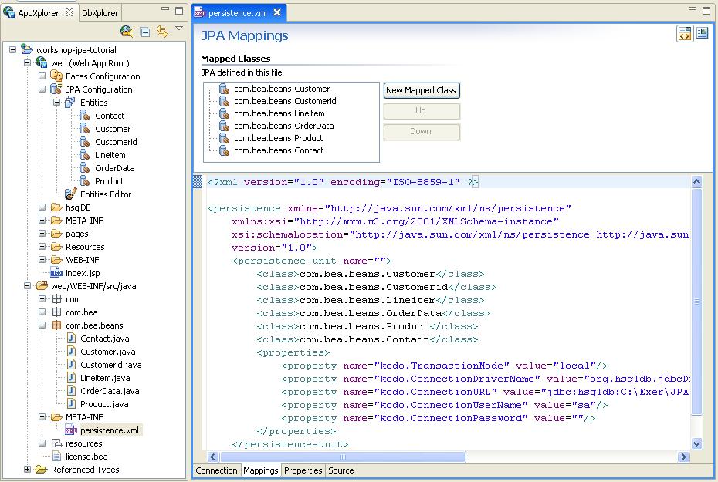
Task: Select the Customer entity icon under Entities
Action: pyautogui.click(x=83, y=128)
